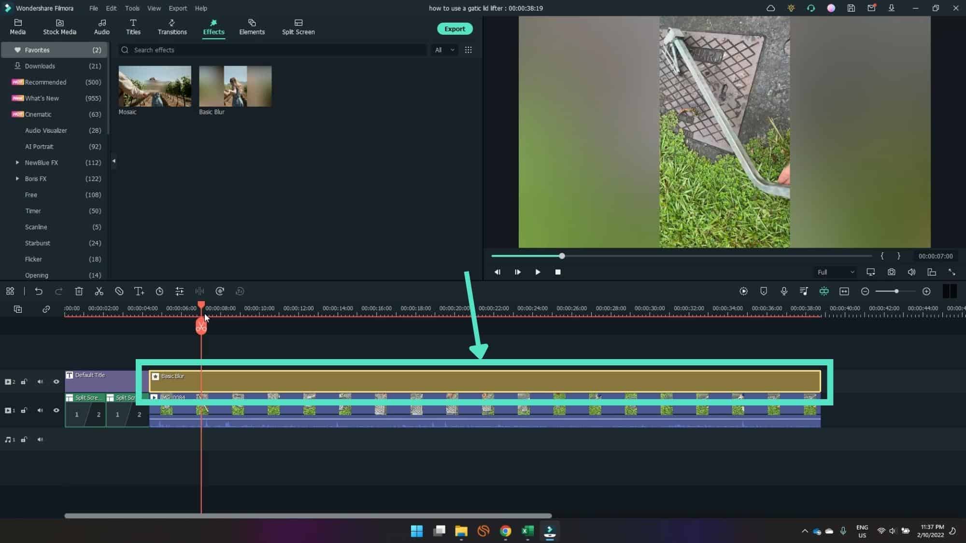The image size is (966, 543).
Task: Switch to the Stock Media tab
Action: pos(59,27)
